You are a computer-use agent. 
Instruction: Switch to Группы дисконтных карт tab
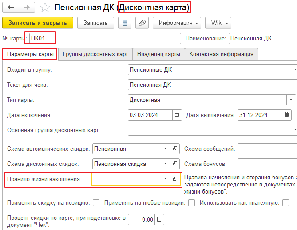[95, 54]
